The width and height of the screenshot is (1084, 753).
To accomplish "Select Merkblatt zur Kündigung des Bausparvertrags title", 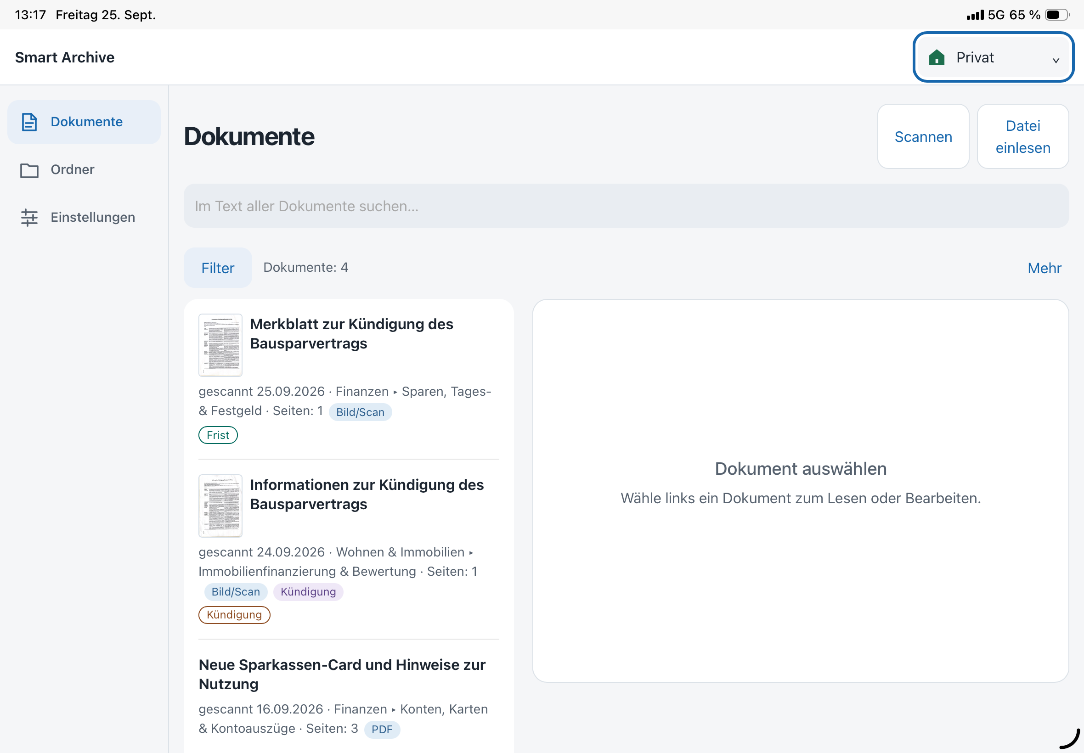I will [351, 334].
